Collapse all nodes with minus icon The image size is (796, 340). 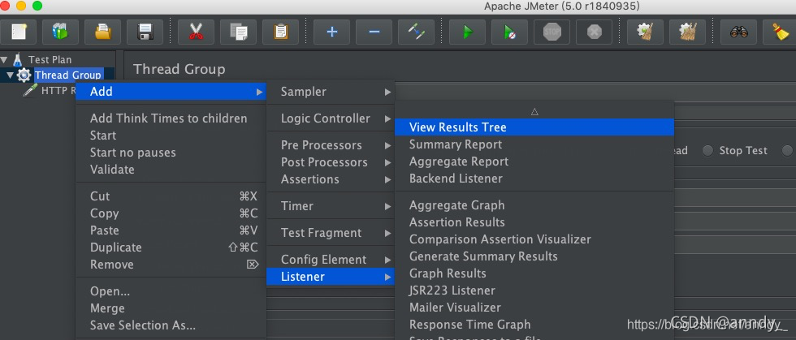(x=374, y=32)
